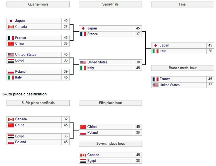The height and width of the screenshot is (166, 216).
Task: Click China's flag in the Quarter-finals bracket
Action: pyautogui.click(x=11, y=43)
